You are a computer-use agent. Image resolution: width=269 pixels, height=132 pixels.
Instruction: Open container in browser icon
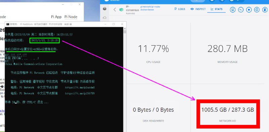tap(233, 10)
